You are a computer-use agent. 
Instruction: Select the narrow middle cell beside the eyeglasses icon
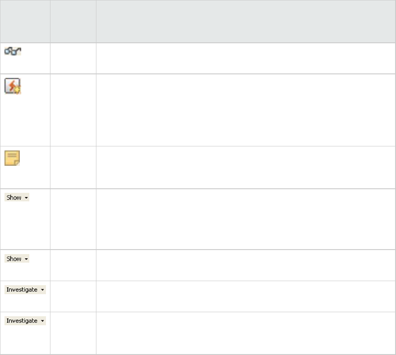(x=73, y=59)
